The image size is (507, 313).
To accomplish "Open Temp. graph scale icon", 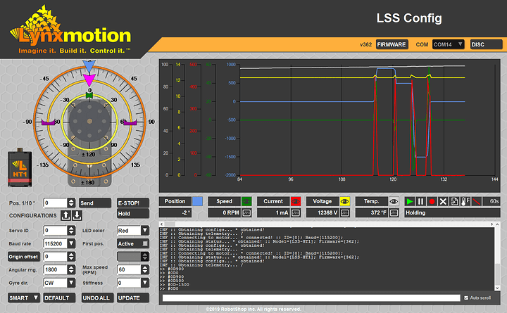I will (x=394, y=213).
